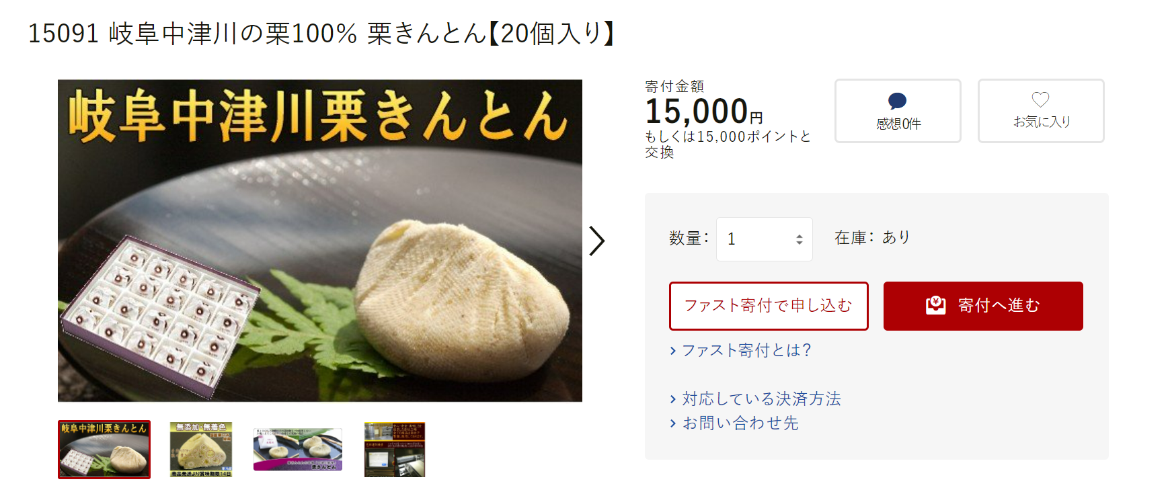Click 寄付へ進む red button

point(983,306)
